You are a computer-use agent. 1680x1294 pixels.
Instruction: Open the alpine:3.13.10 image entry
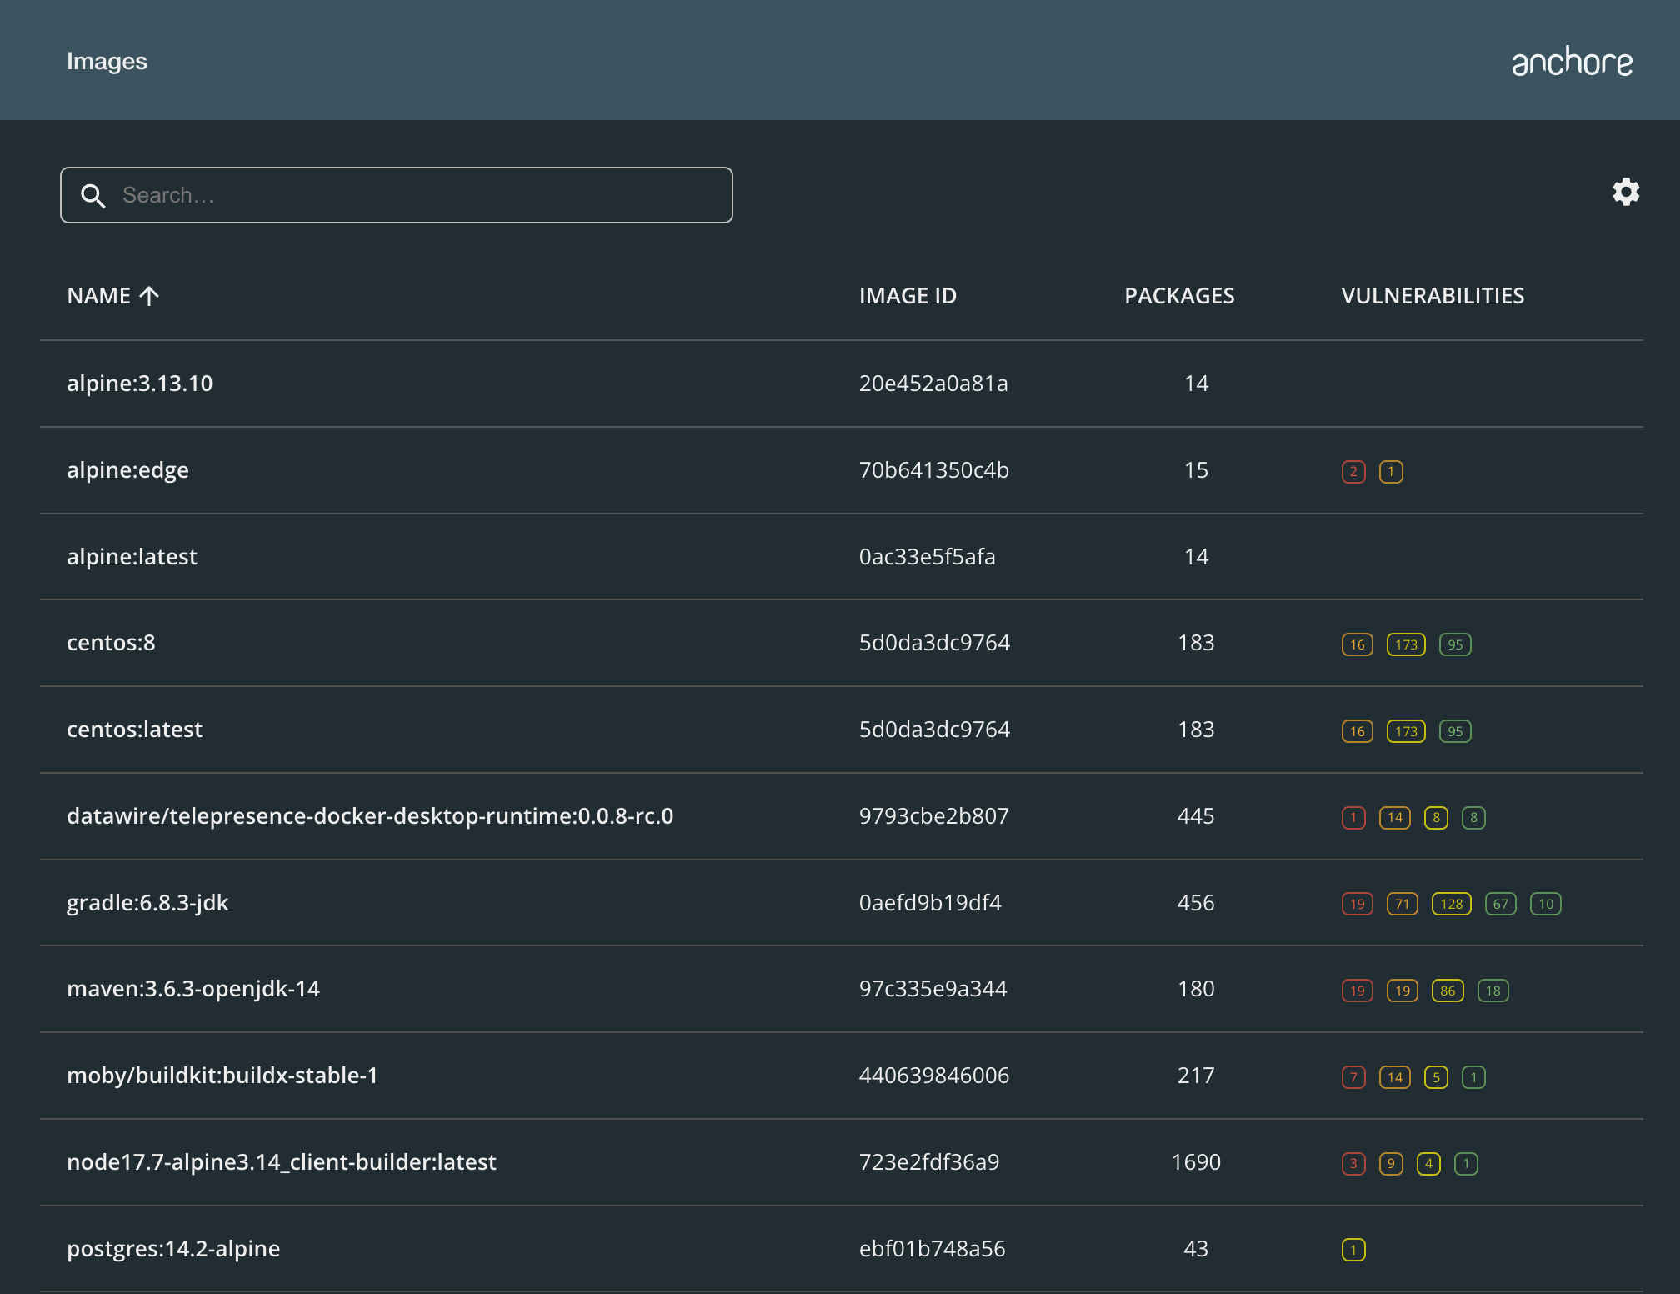[x=139, y=384]
